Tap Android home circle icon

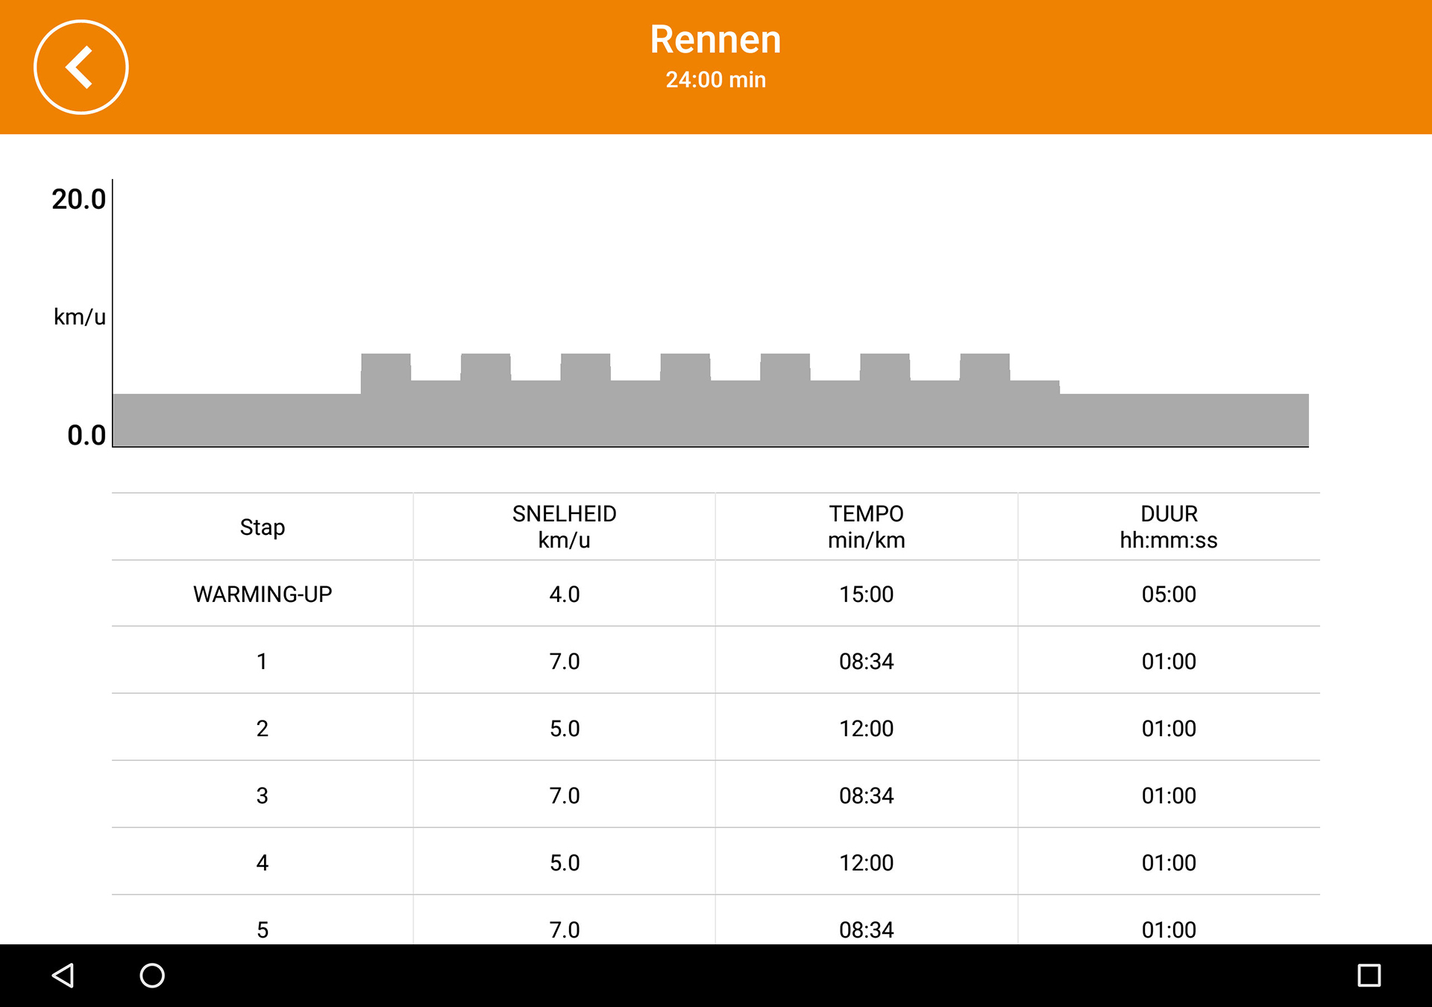152,975
